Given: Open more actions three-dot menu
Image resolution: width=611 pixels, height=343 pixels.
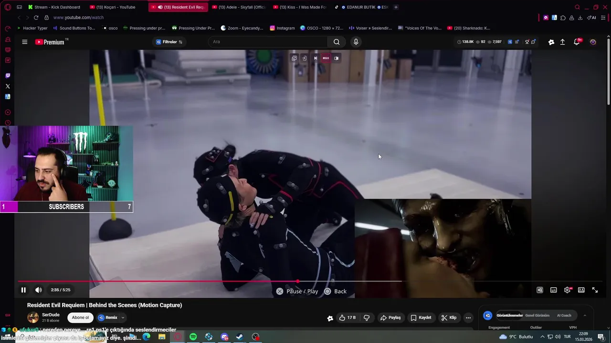Looking at the screenshot, I should click(x=468, y=318).
